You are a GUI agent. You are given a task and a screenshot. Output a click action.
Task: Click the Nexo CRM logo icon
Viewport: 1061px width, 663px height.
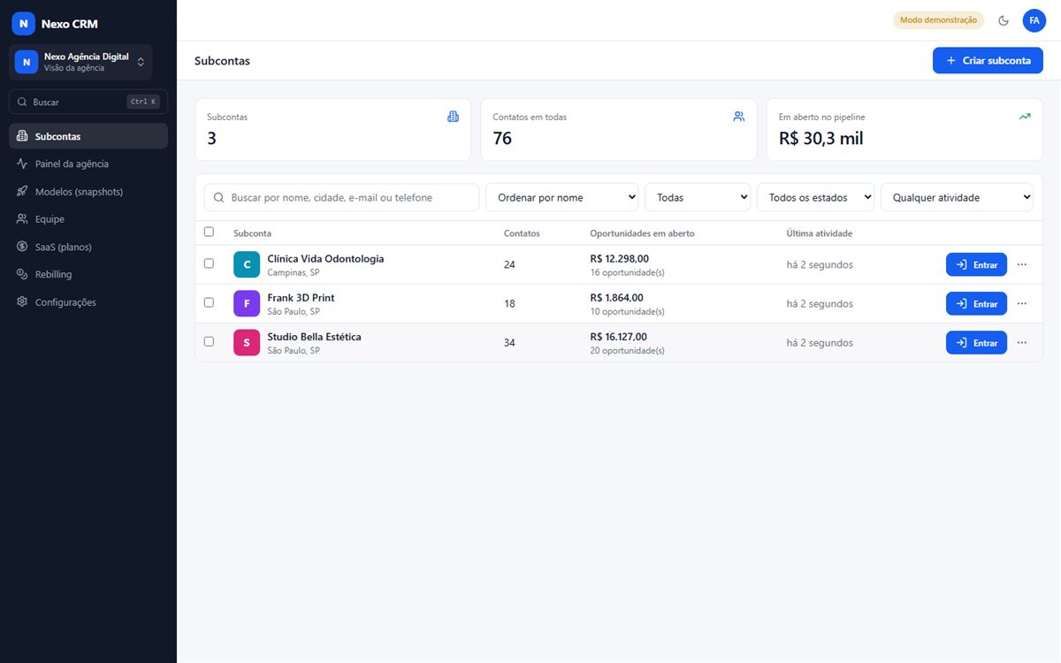click(x=24, y=24)
